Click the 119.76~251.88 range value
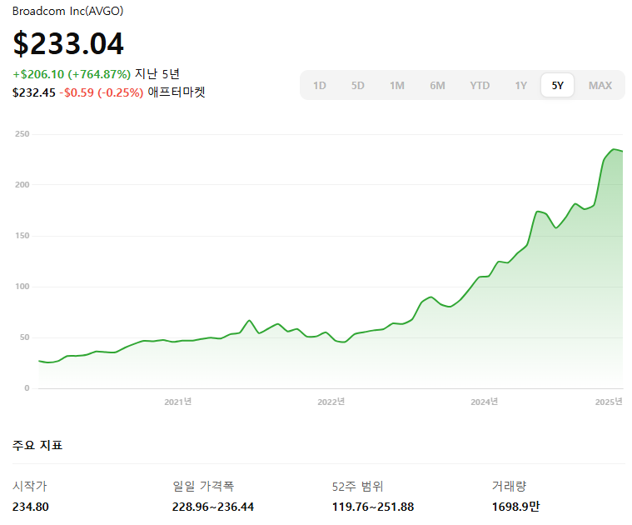The height and width of the screenshot is (525, 632). [373, 507]
